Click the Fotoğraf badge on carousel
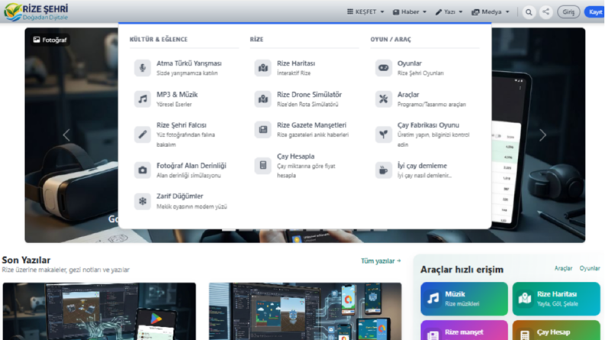605x340 pixels. (x=50, y=40)
